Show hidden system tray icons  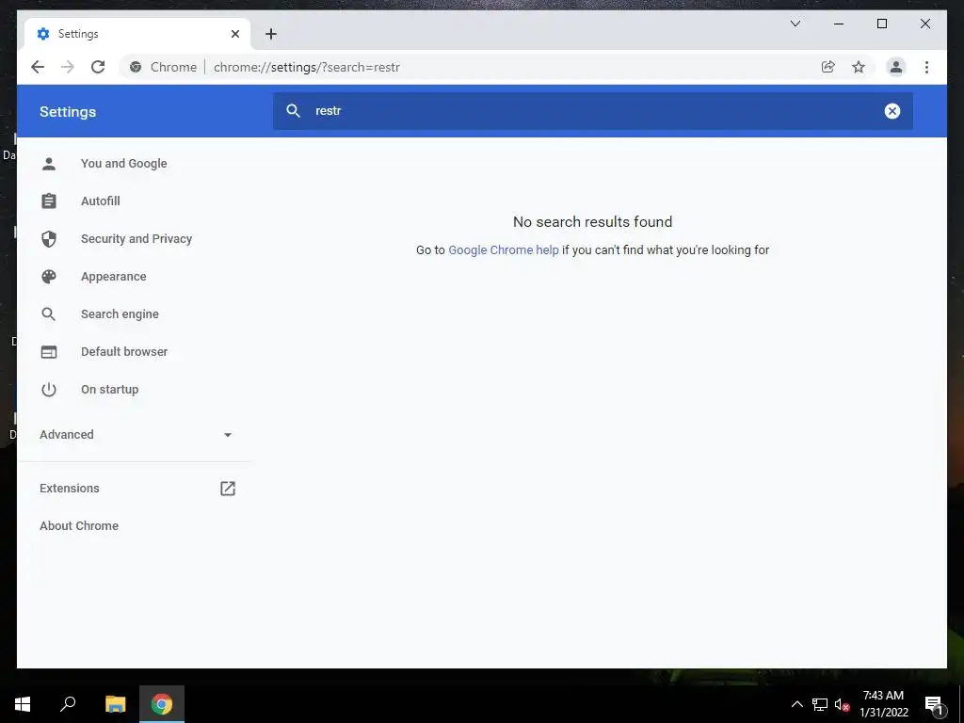[x=796, y=704]
